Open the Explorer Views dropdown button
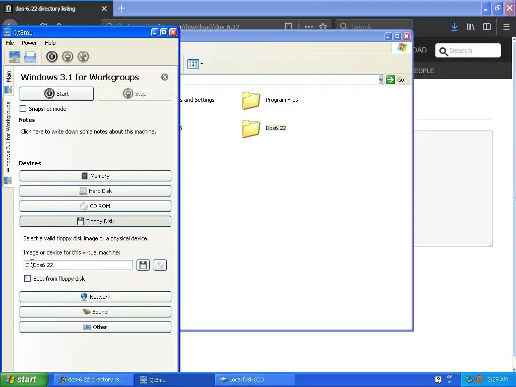This screenshot has height=387, width=516. coord(195,64)
